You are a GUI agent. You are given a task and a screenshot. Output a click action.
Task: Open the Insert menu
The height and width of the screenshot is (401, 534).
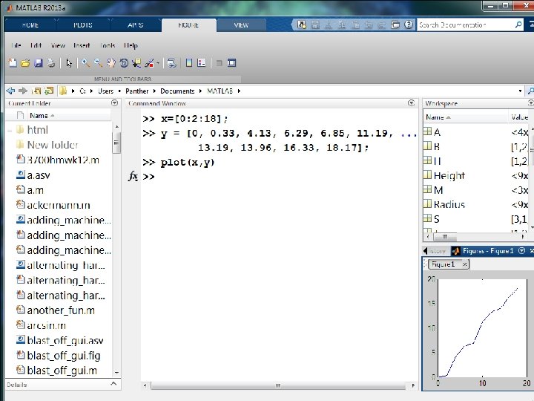(82, 45)
